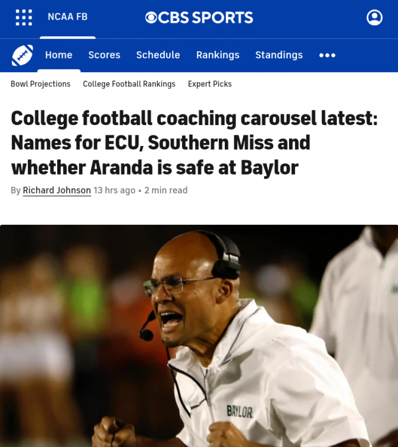The width and height of the screenshot is (398, 447).
Task: View the Standings tab
Action: coord(279,55)
